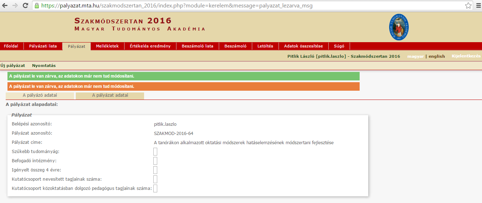The image size is (482, 203).
Task: Bookmark the page with the star icon
Action: (468, 6)
